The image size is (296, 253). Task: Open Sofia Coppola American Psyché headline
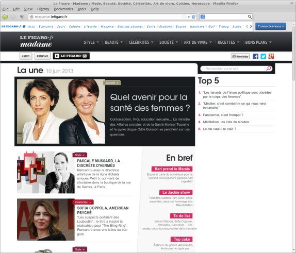coord(103,210)
